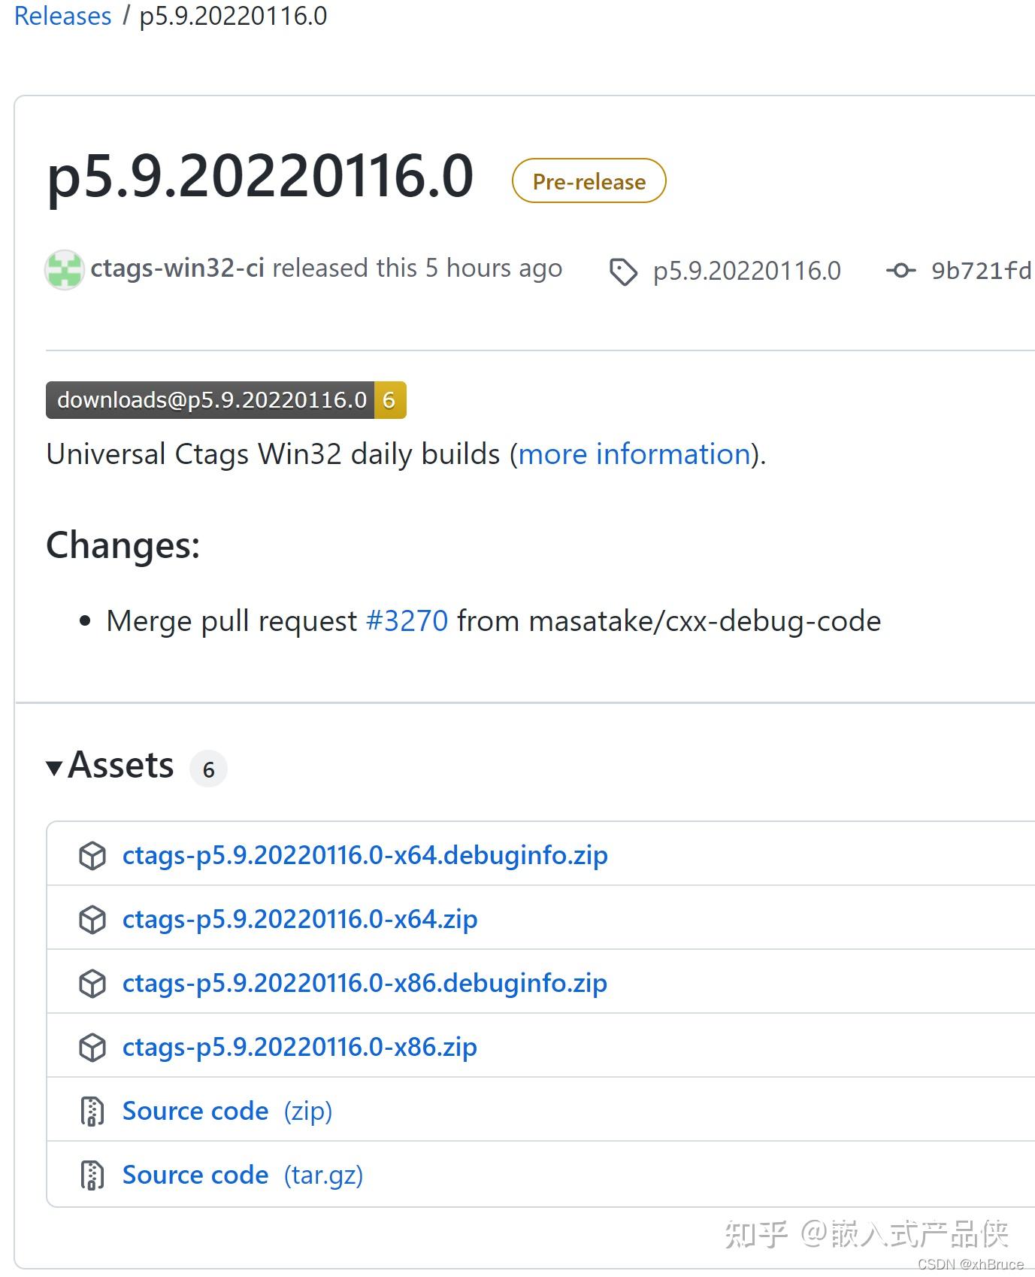Download ctags-p5.9.20220116.0-x64.zip

click(300, 919)
